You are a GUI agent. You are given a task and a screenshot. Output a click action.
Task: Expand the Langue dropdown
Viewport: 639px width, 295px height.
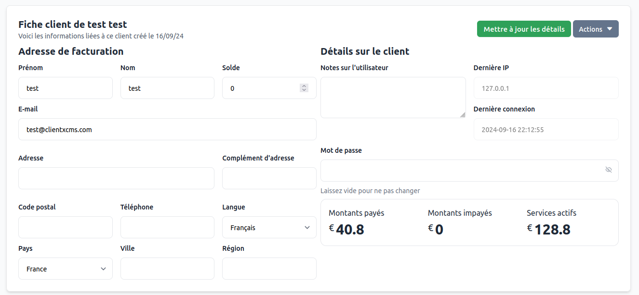[269, 228]
